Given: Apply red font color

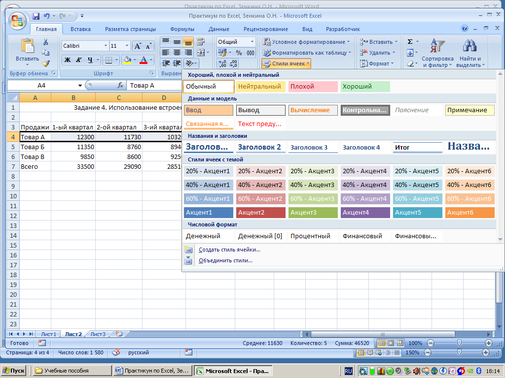Looking at the screenshot, I should click(x=144, y=60).
